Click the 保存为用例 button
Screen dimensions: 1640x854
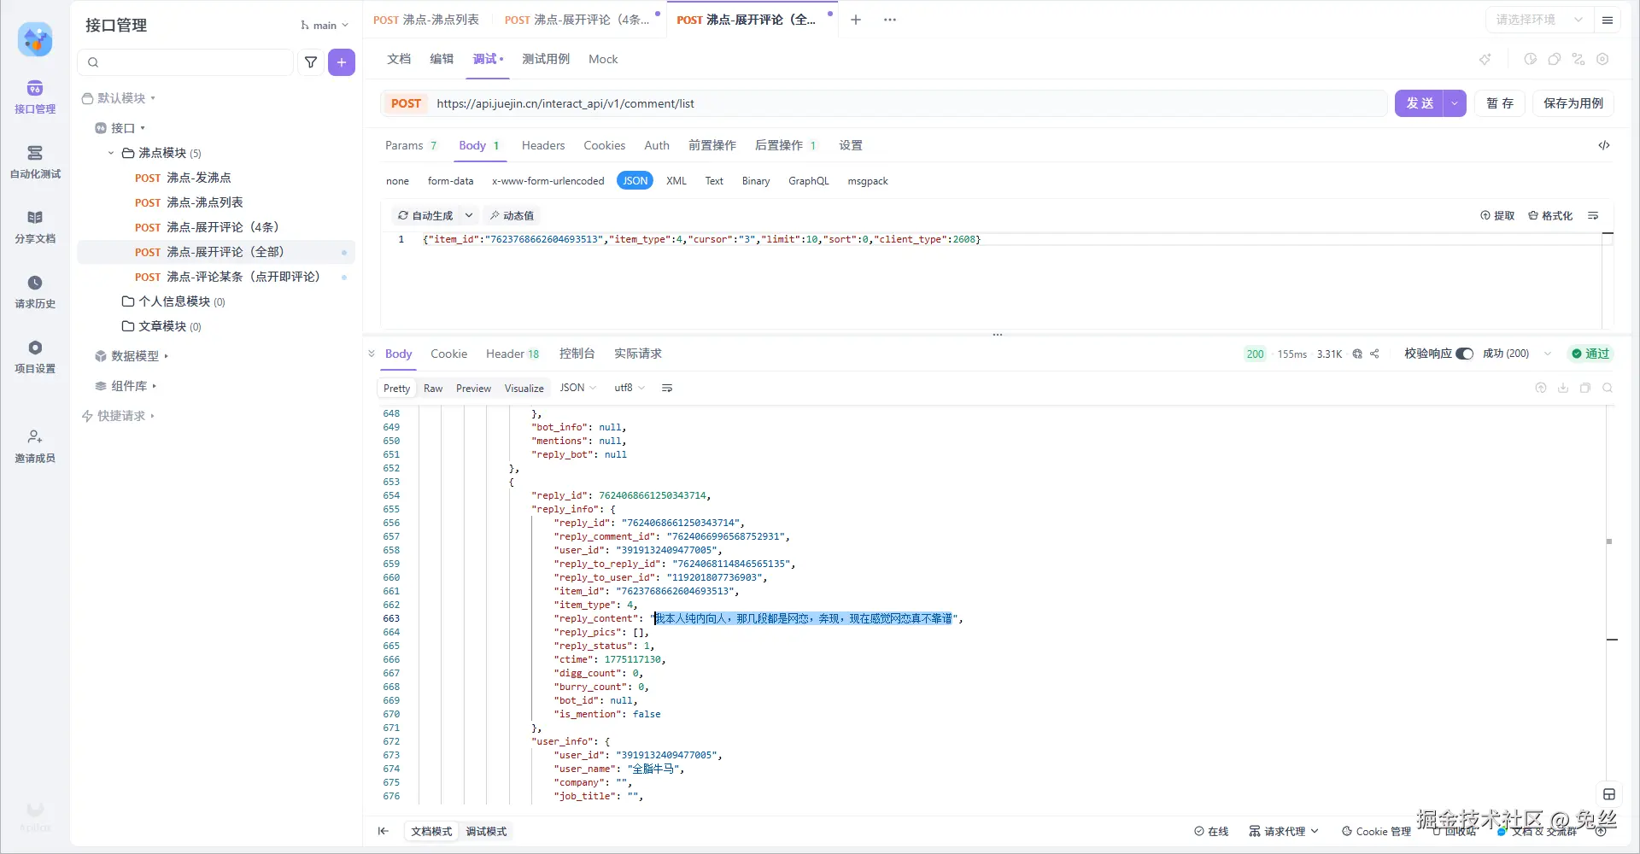(1573, 103)
